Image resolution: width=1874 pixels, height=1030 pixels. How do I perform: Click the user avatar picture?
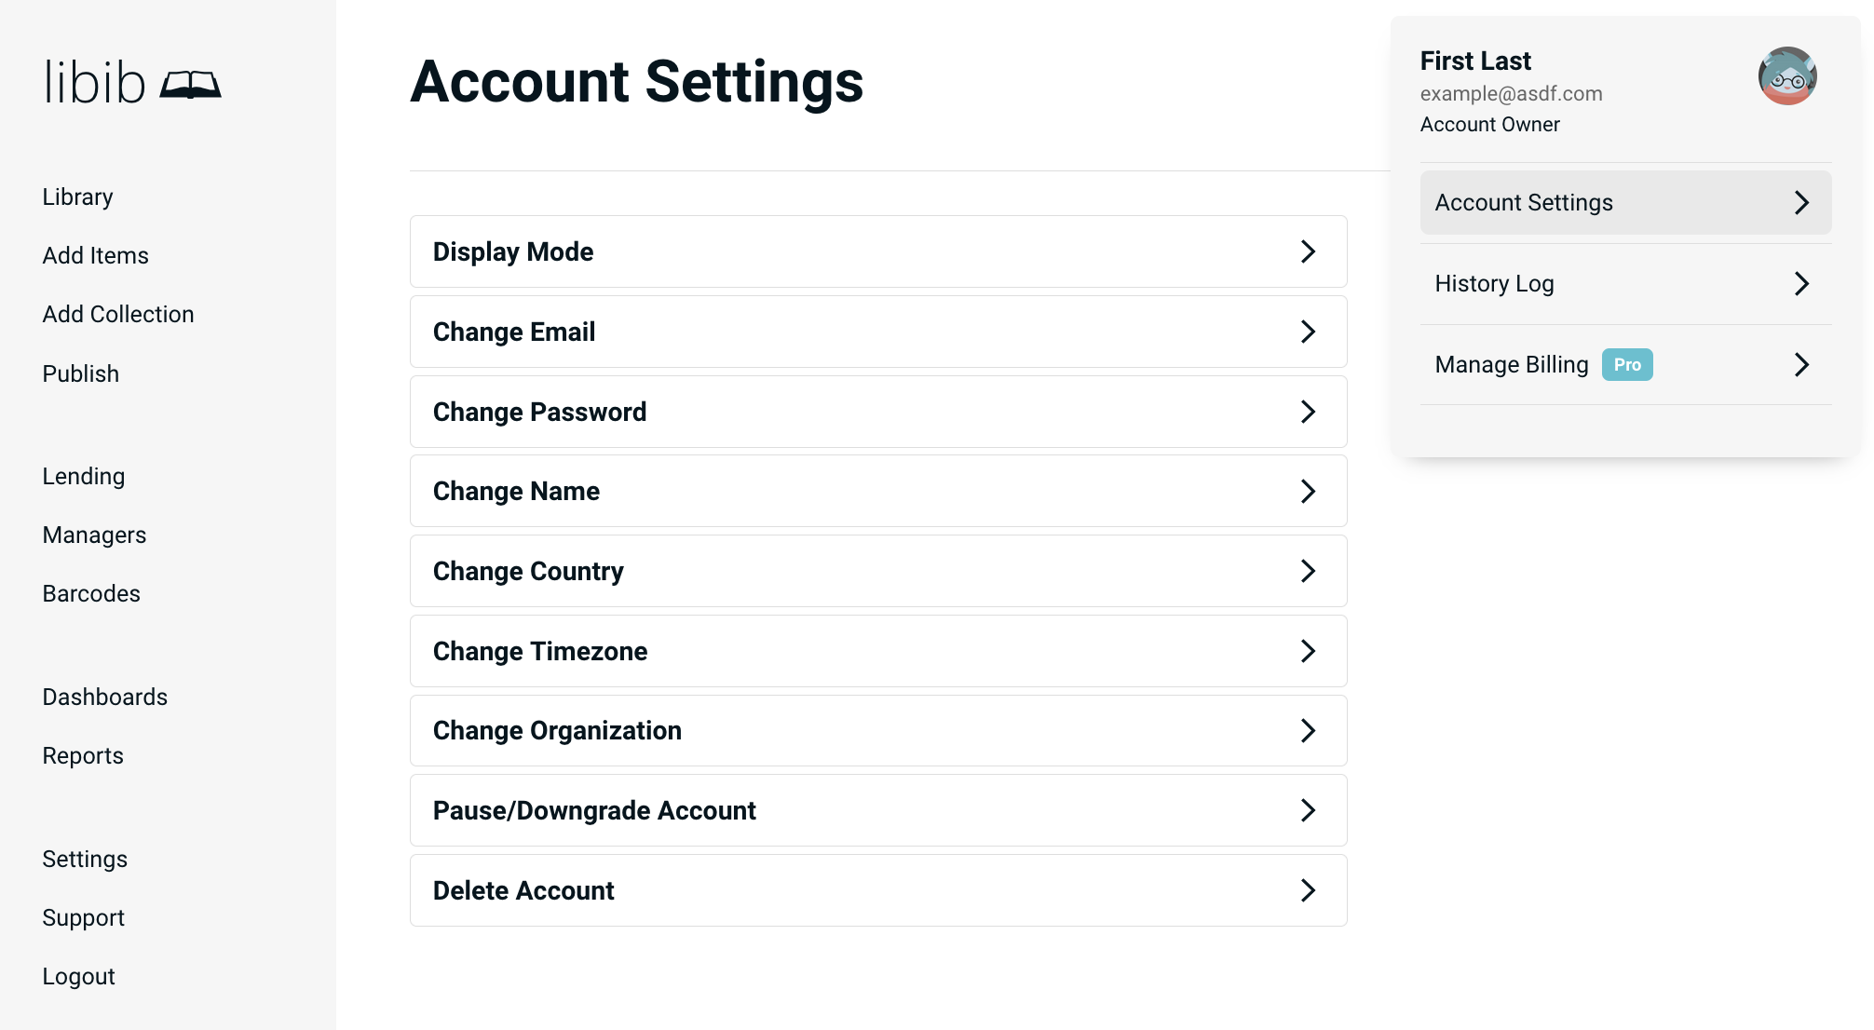[1786, 76]
